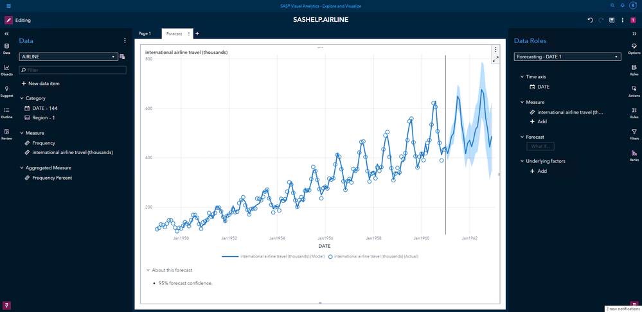This screenshot has width=642, height=312.
Task: Open the Roles pane icon
Action: click(x=634, y=69)
